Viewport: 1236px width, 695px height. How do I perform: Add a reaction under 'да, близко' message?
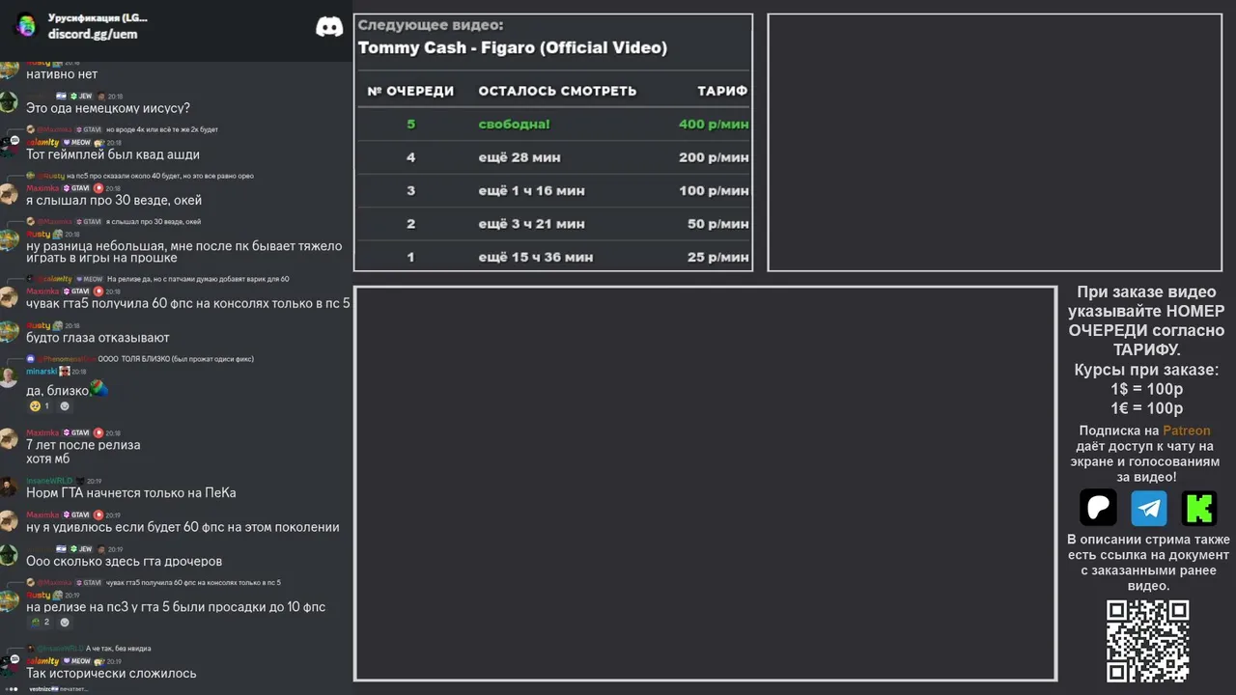coord(65,406)
